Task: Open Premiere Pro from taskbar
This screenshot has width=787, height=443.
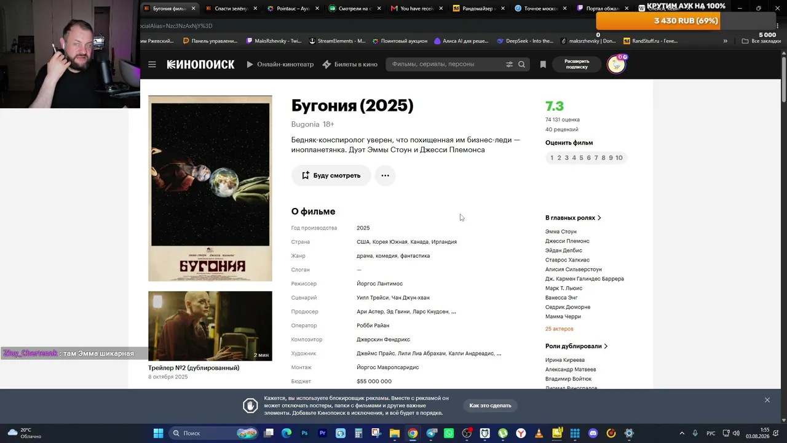Action: pyautogui.click(x=322, y=433)
